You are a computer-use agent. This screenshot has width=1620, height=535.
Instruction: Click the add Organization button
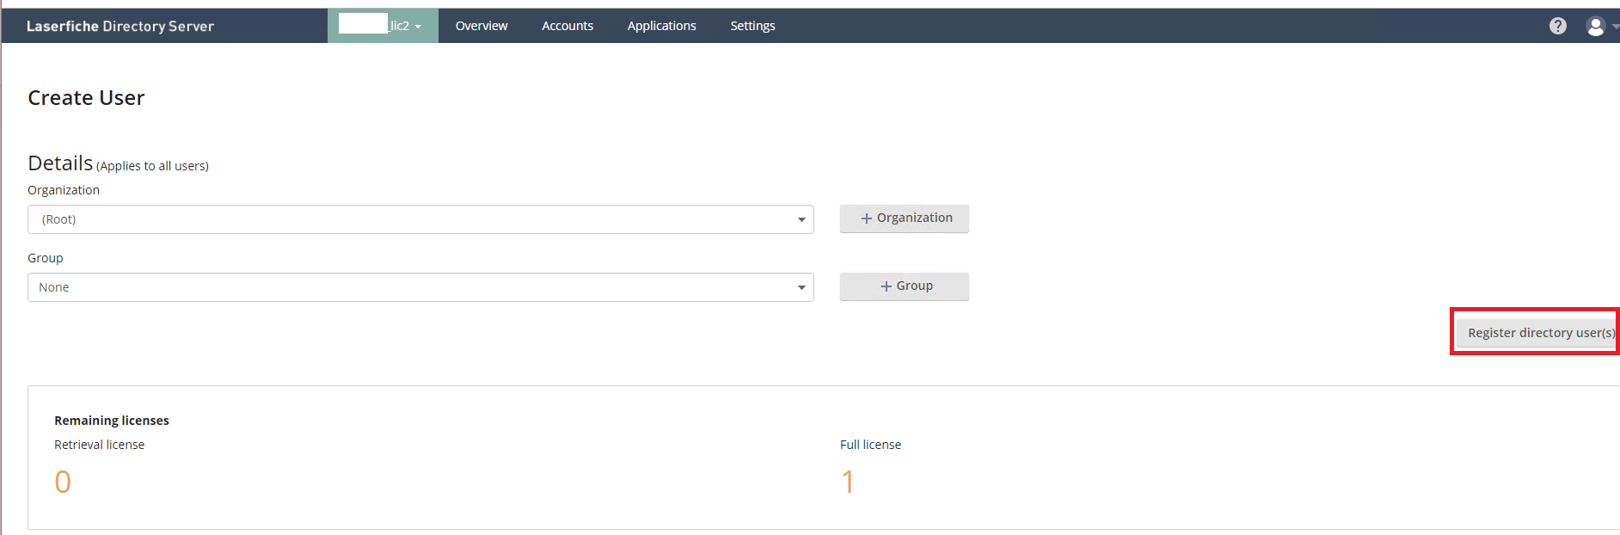tap(904, 218)
